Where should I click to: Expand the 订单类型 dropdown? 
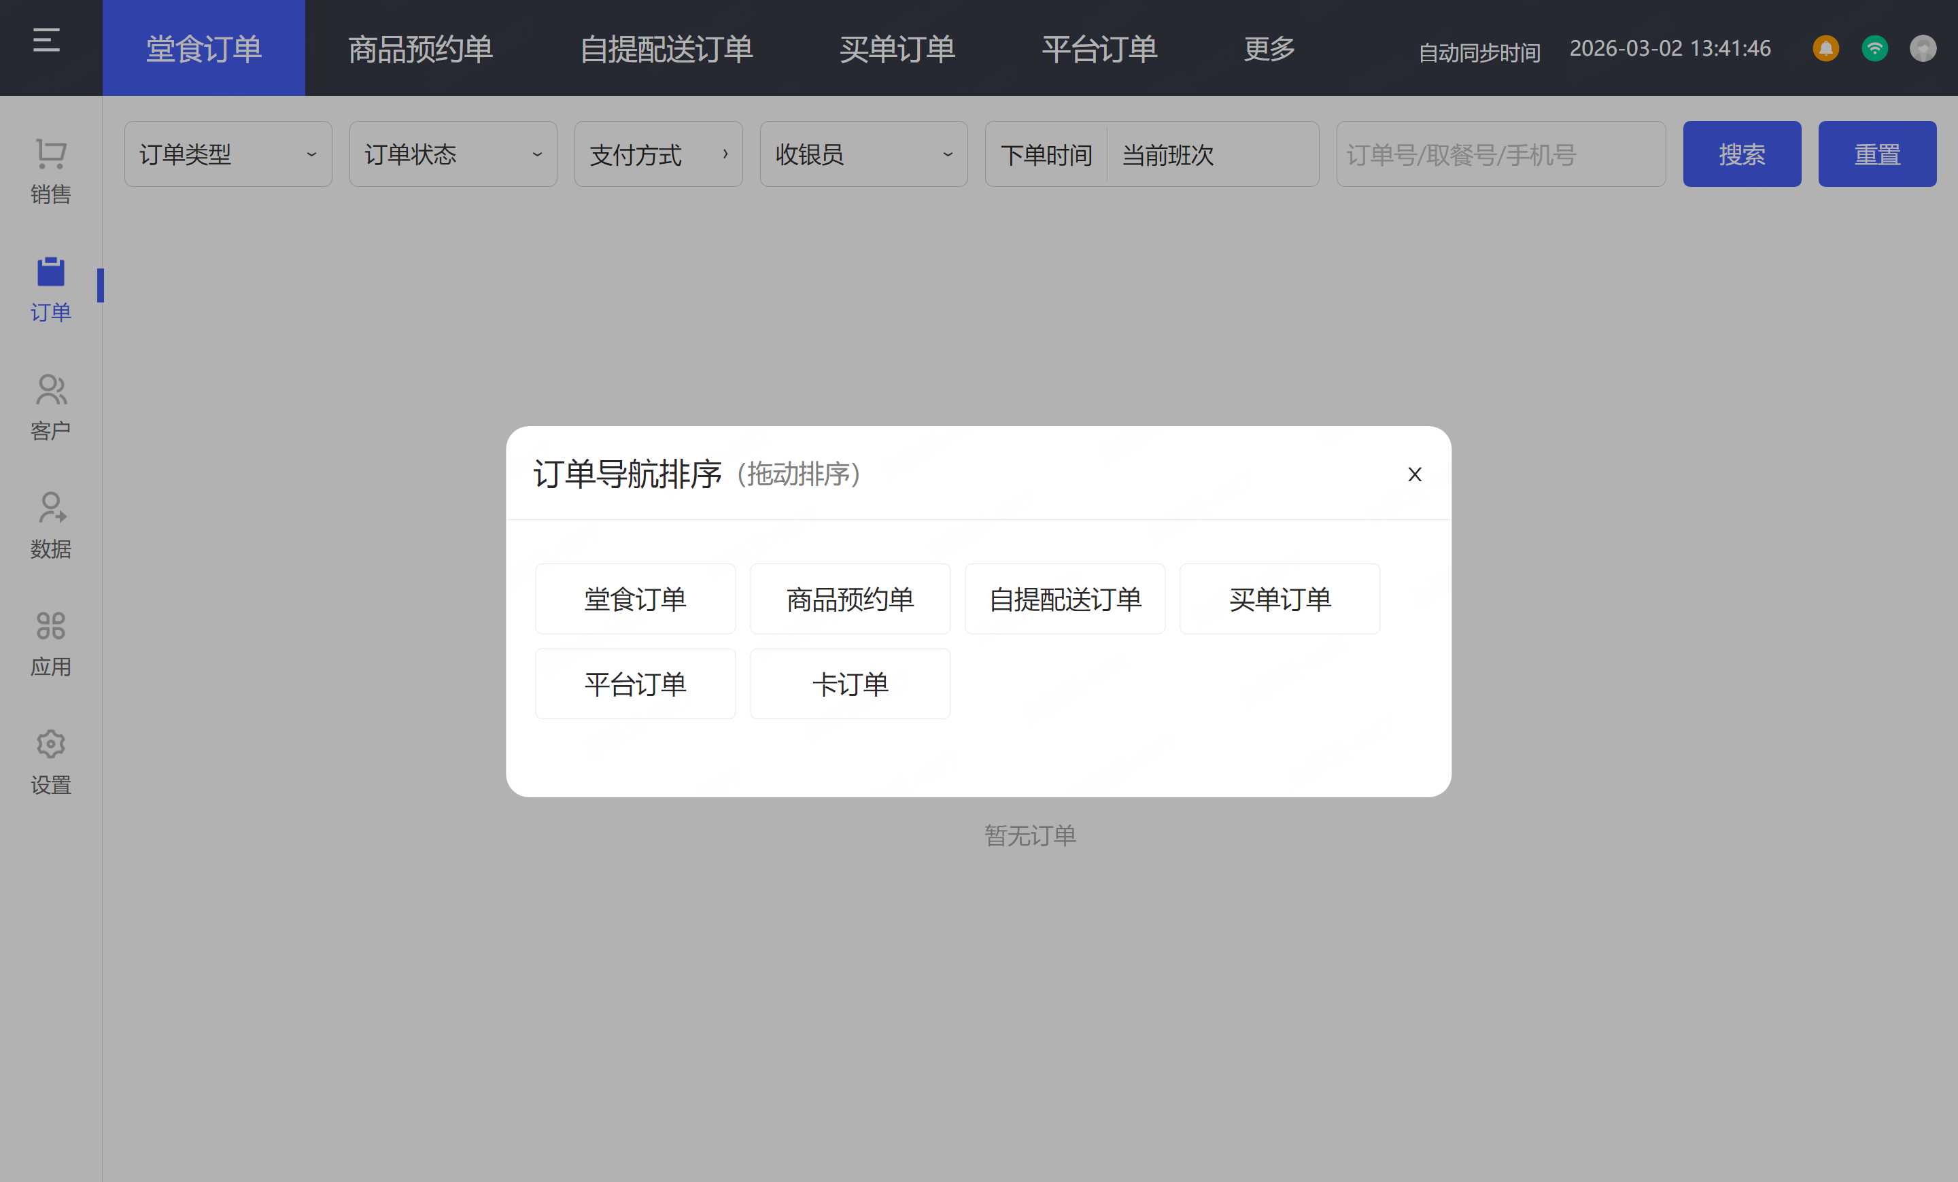pos(228,154)
